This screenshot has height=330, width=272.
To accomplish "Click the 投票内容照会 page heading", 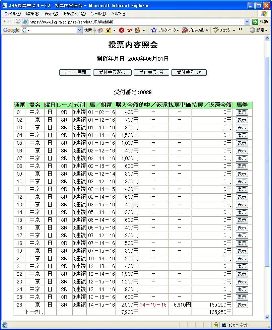I will coord(133,45).
